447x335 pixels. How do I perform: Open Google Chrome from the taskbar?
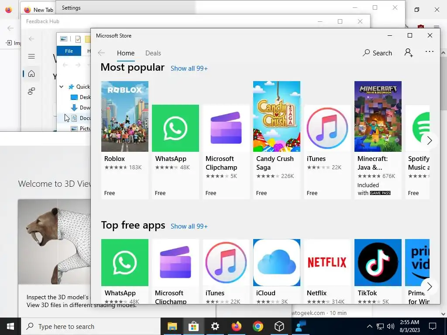[258, 326]
